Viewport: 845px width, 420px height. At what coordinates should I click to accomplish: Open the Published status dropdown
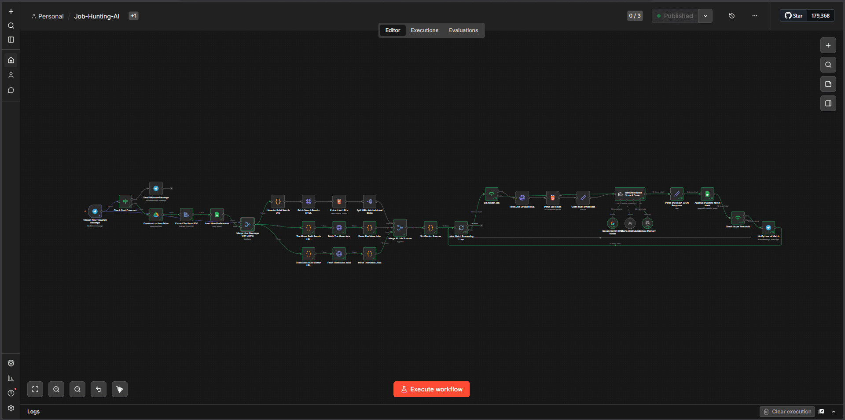(705, 16)
